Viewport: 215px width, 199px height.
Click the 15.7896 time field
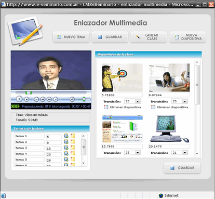[122, 147]
